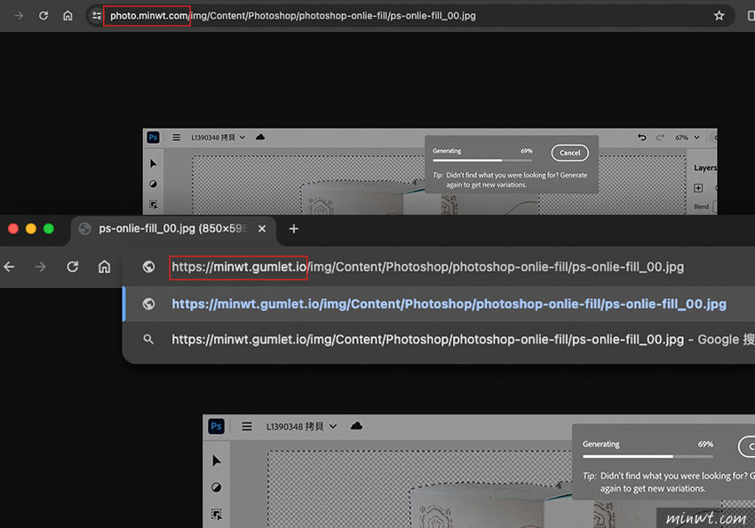Expand the L1390348 file name dropdown in lower image
Screen dimensions: 755x528
(x=301, y=427)
